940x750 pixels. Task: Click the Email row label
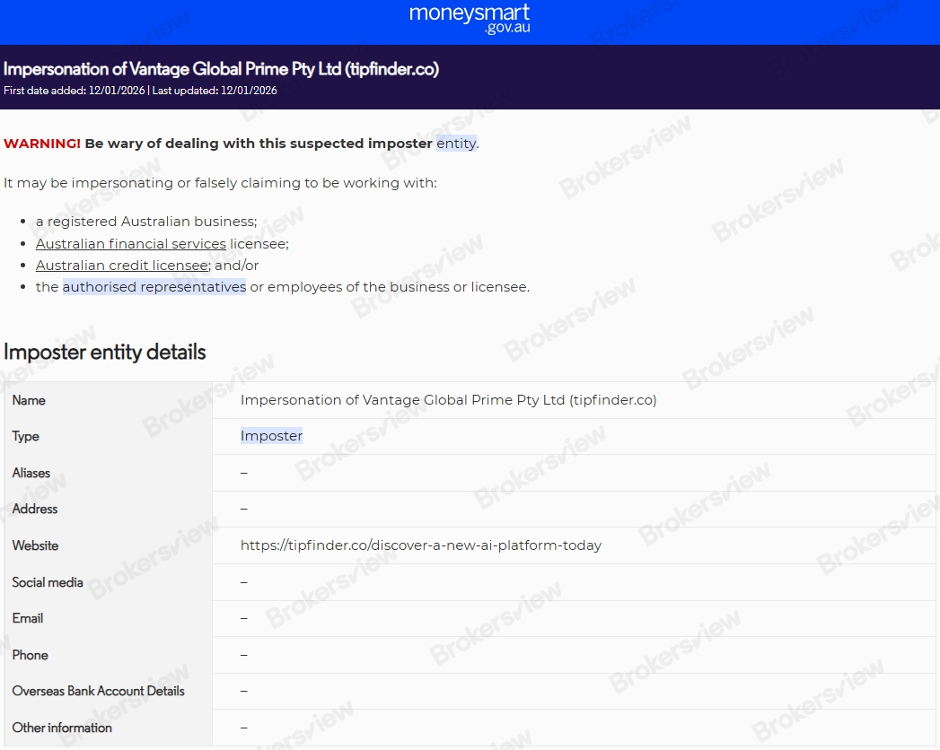[28, 618]
